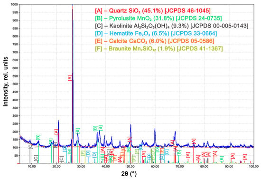Screen dimensions: 261x179
Task: Click the peak top near 60 degrees
Action: (x=155, y=129)
